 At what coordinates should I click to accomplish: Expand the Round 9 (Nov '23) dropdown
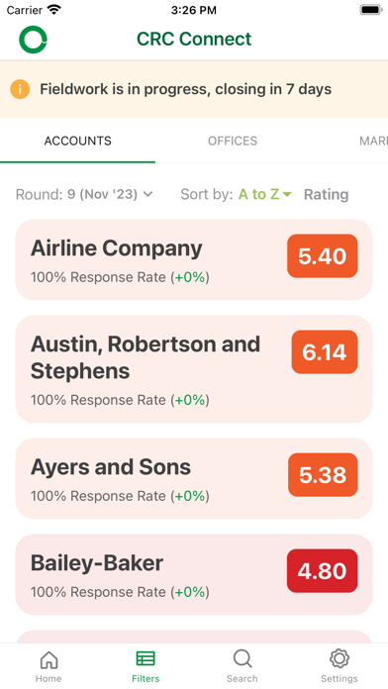(x=84, y=194)
